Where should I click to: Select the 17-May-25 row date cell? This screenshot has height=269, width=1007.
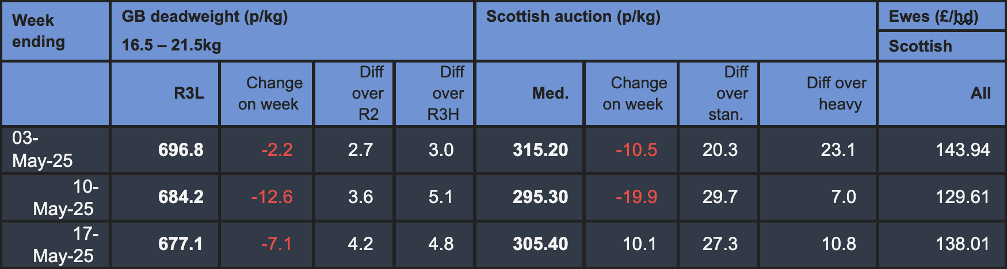[55, 245]
